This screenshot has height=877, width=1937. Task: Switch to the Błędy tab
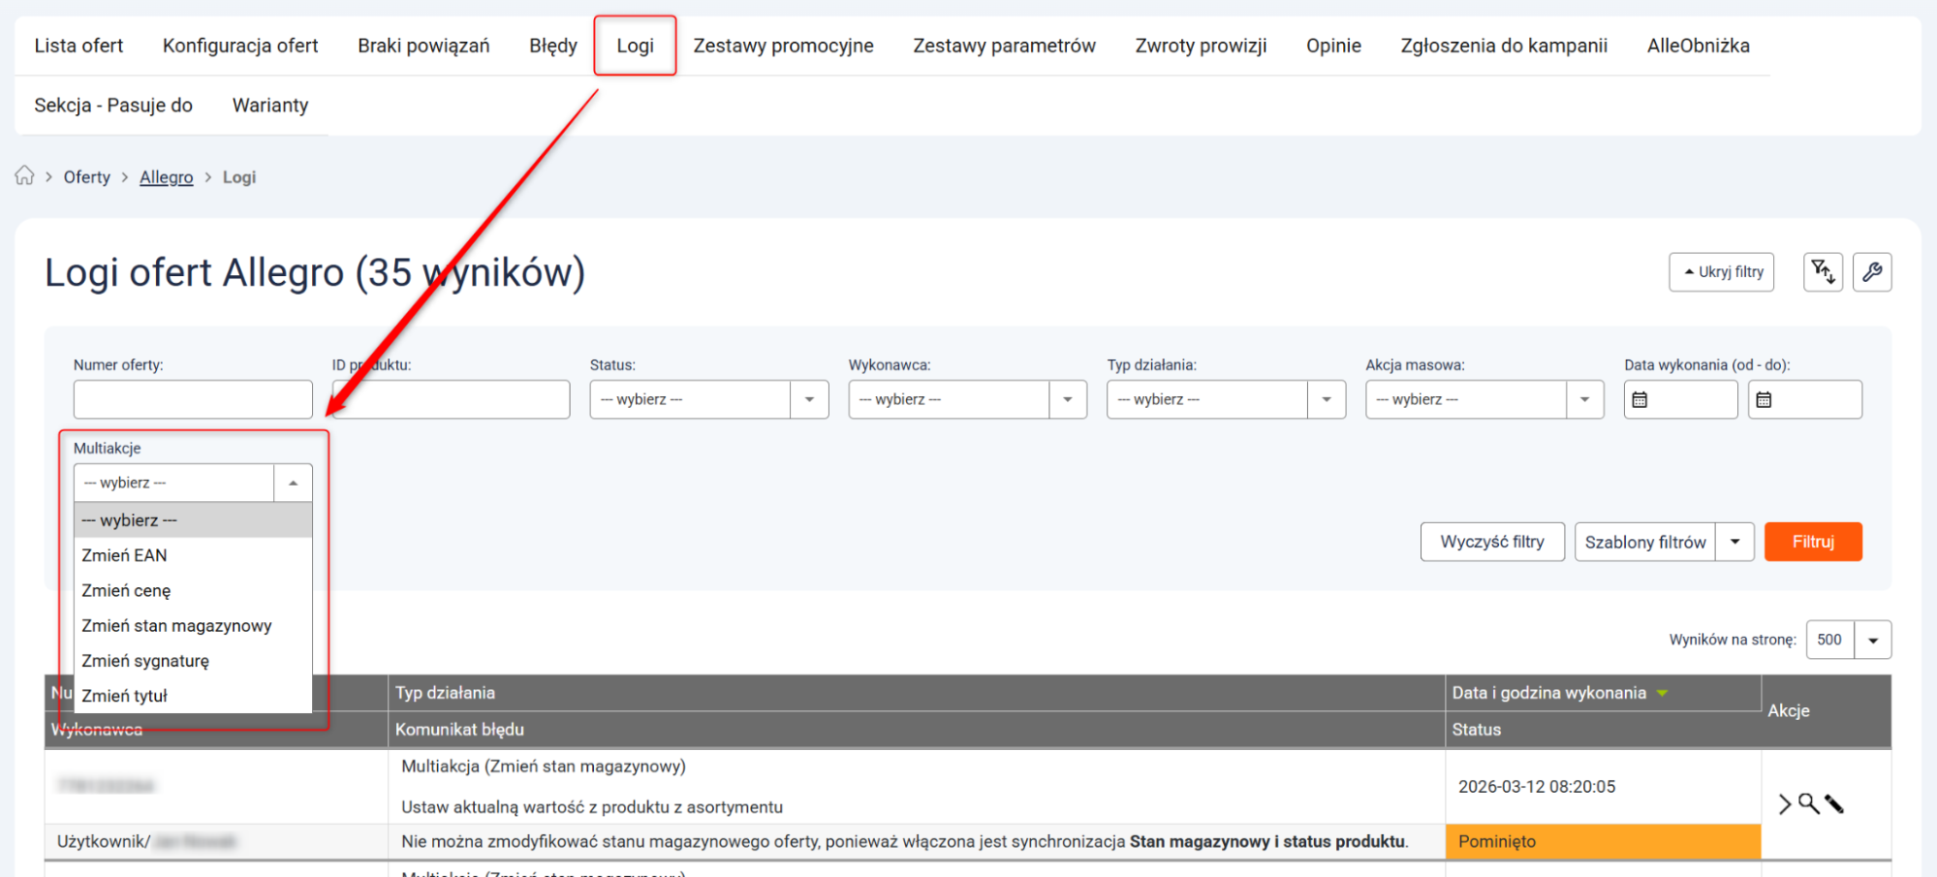552,46
